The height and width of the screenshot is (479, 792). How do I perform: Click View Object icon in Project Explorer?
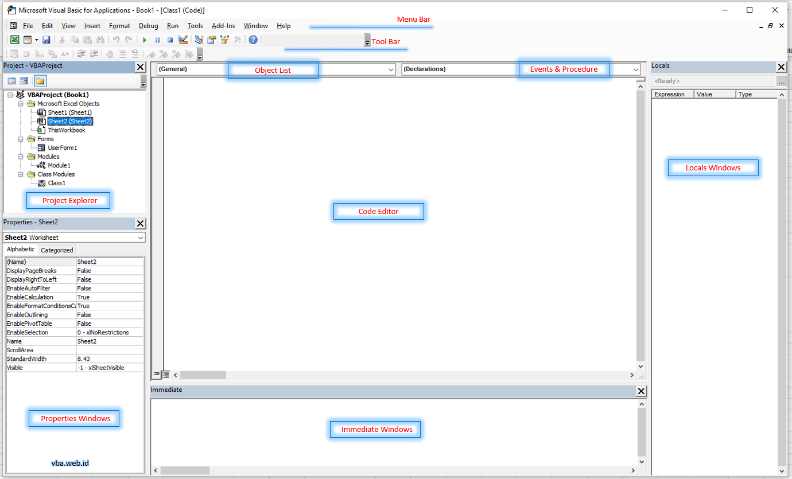coord(24,81)
